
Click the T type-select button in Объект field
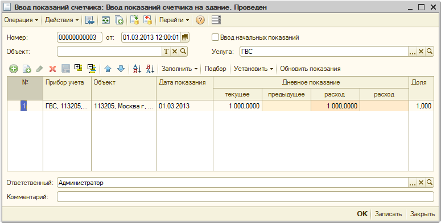click(x=166, y=52)
